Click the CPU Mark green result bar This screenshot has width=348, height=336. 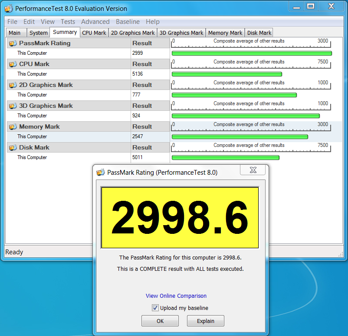click(x=227, y=74)
